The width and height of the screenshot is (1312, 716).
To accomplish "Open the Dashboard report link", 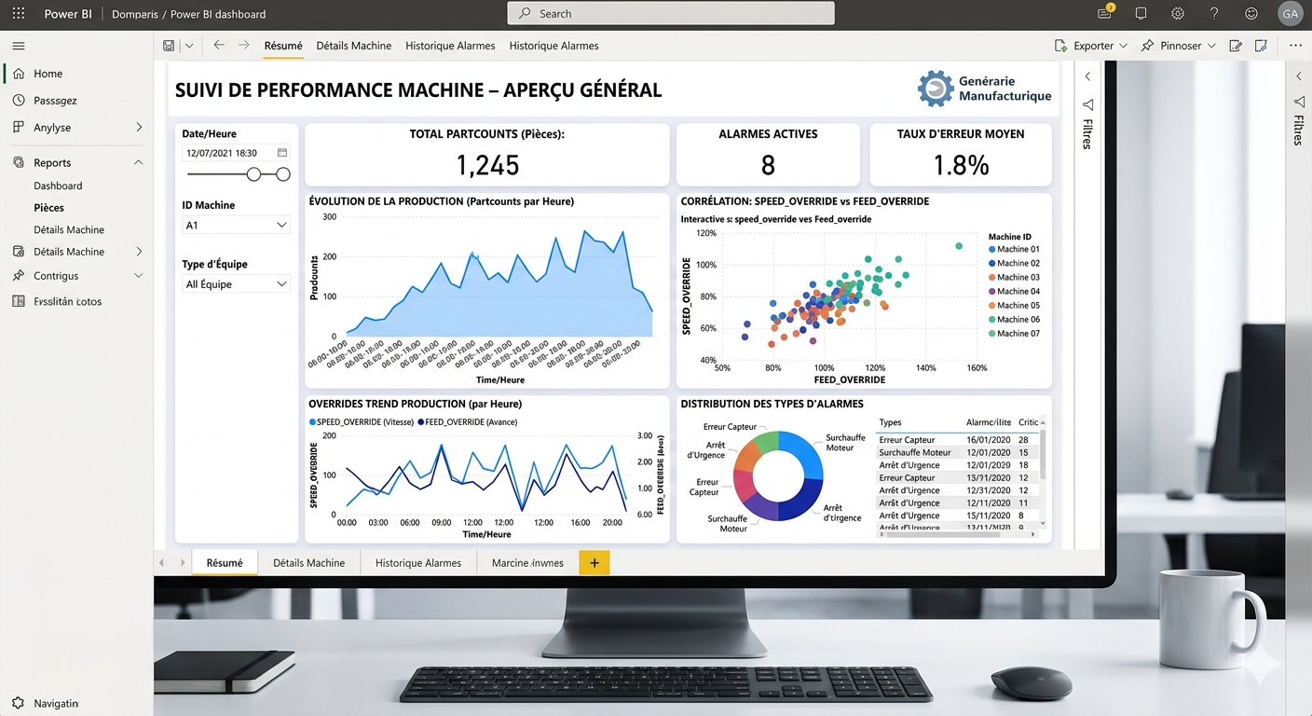I will [x=58, y=186].
